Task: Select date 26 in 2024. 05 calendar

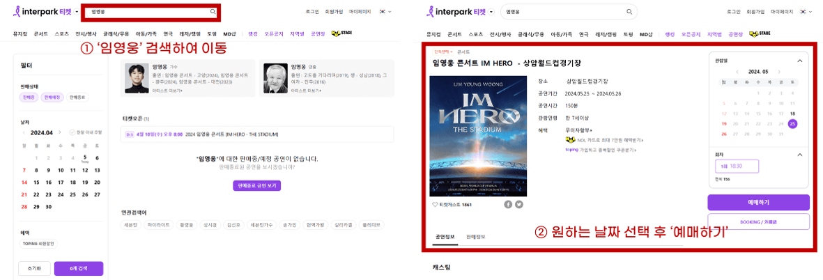Action: (x=724, y=134)
